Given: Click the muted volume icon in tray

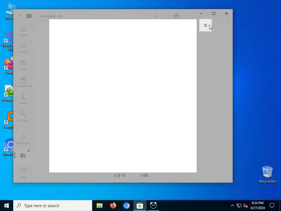Looking at the screenshot, I should coord(246,206).
